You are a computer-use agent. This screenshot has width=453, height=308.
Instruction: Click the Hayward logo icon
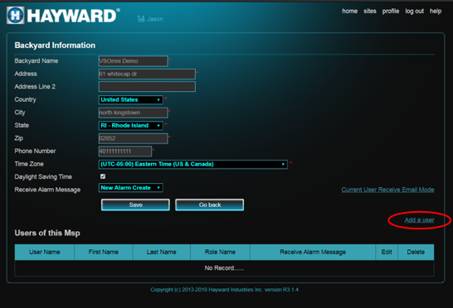coord(15,15)
